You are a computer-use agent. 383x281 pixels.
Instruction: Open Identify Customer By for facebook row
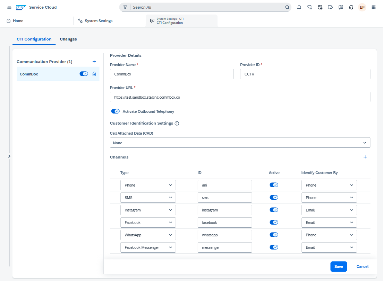coord(329,223)
